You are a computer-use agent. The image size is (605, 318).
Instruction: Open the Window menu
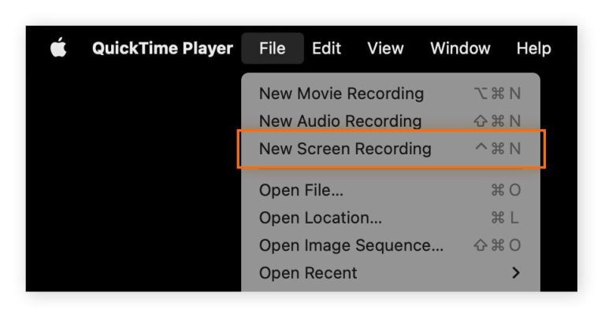[460, 48]
